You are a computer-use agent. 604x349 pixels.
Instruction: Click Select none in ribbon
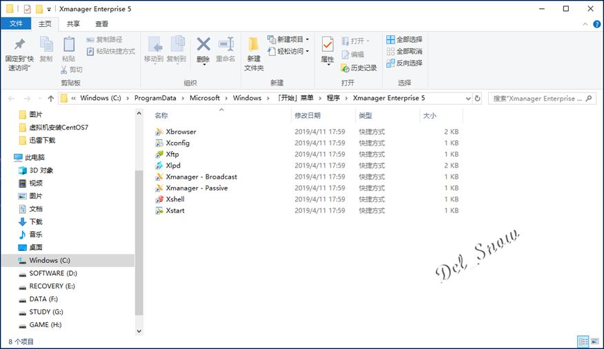(405, 51)
